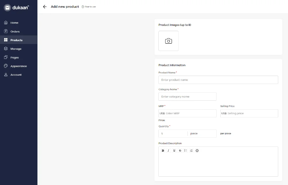Image resolution: width=288 pixels, height=185 pixels.
Task: Select the camera icon to upload product images
Action: (x=168, y=41)
